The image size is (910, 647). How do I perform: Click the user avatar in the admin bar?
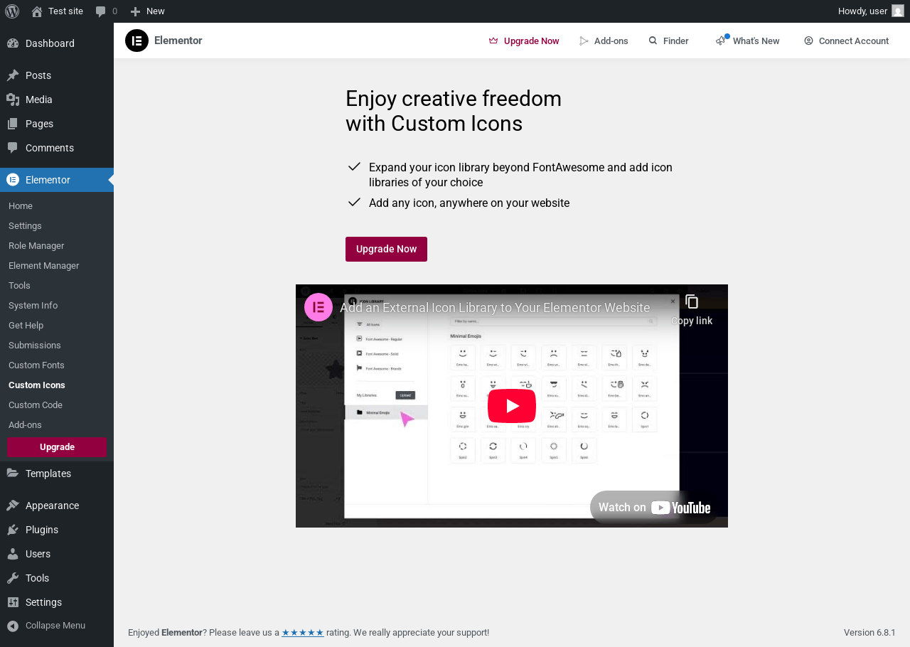[898, 11]
